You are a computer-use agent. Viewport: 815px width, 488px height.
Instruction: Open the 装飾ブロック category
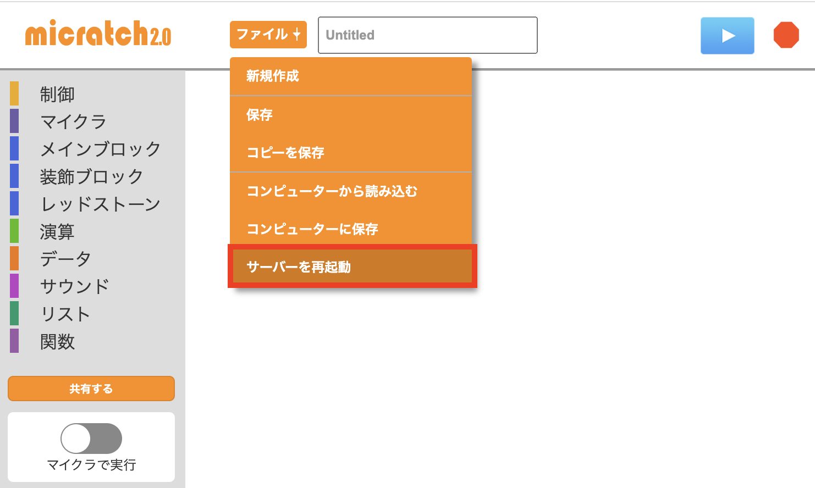coord(91,176)
